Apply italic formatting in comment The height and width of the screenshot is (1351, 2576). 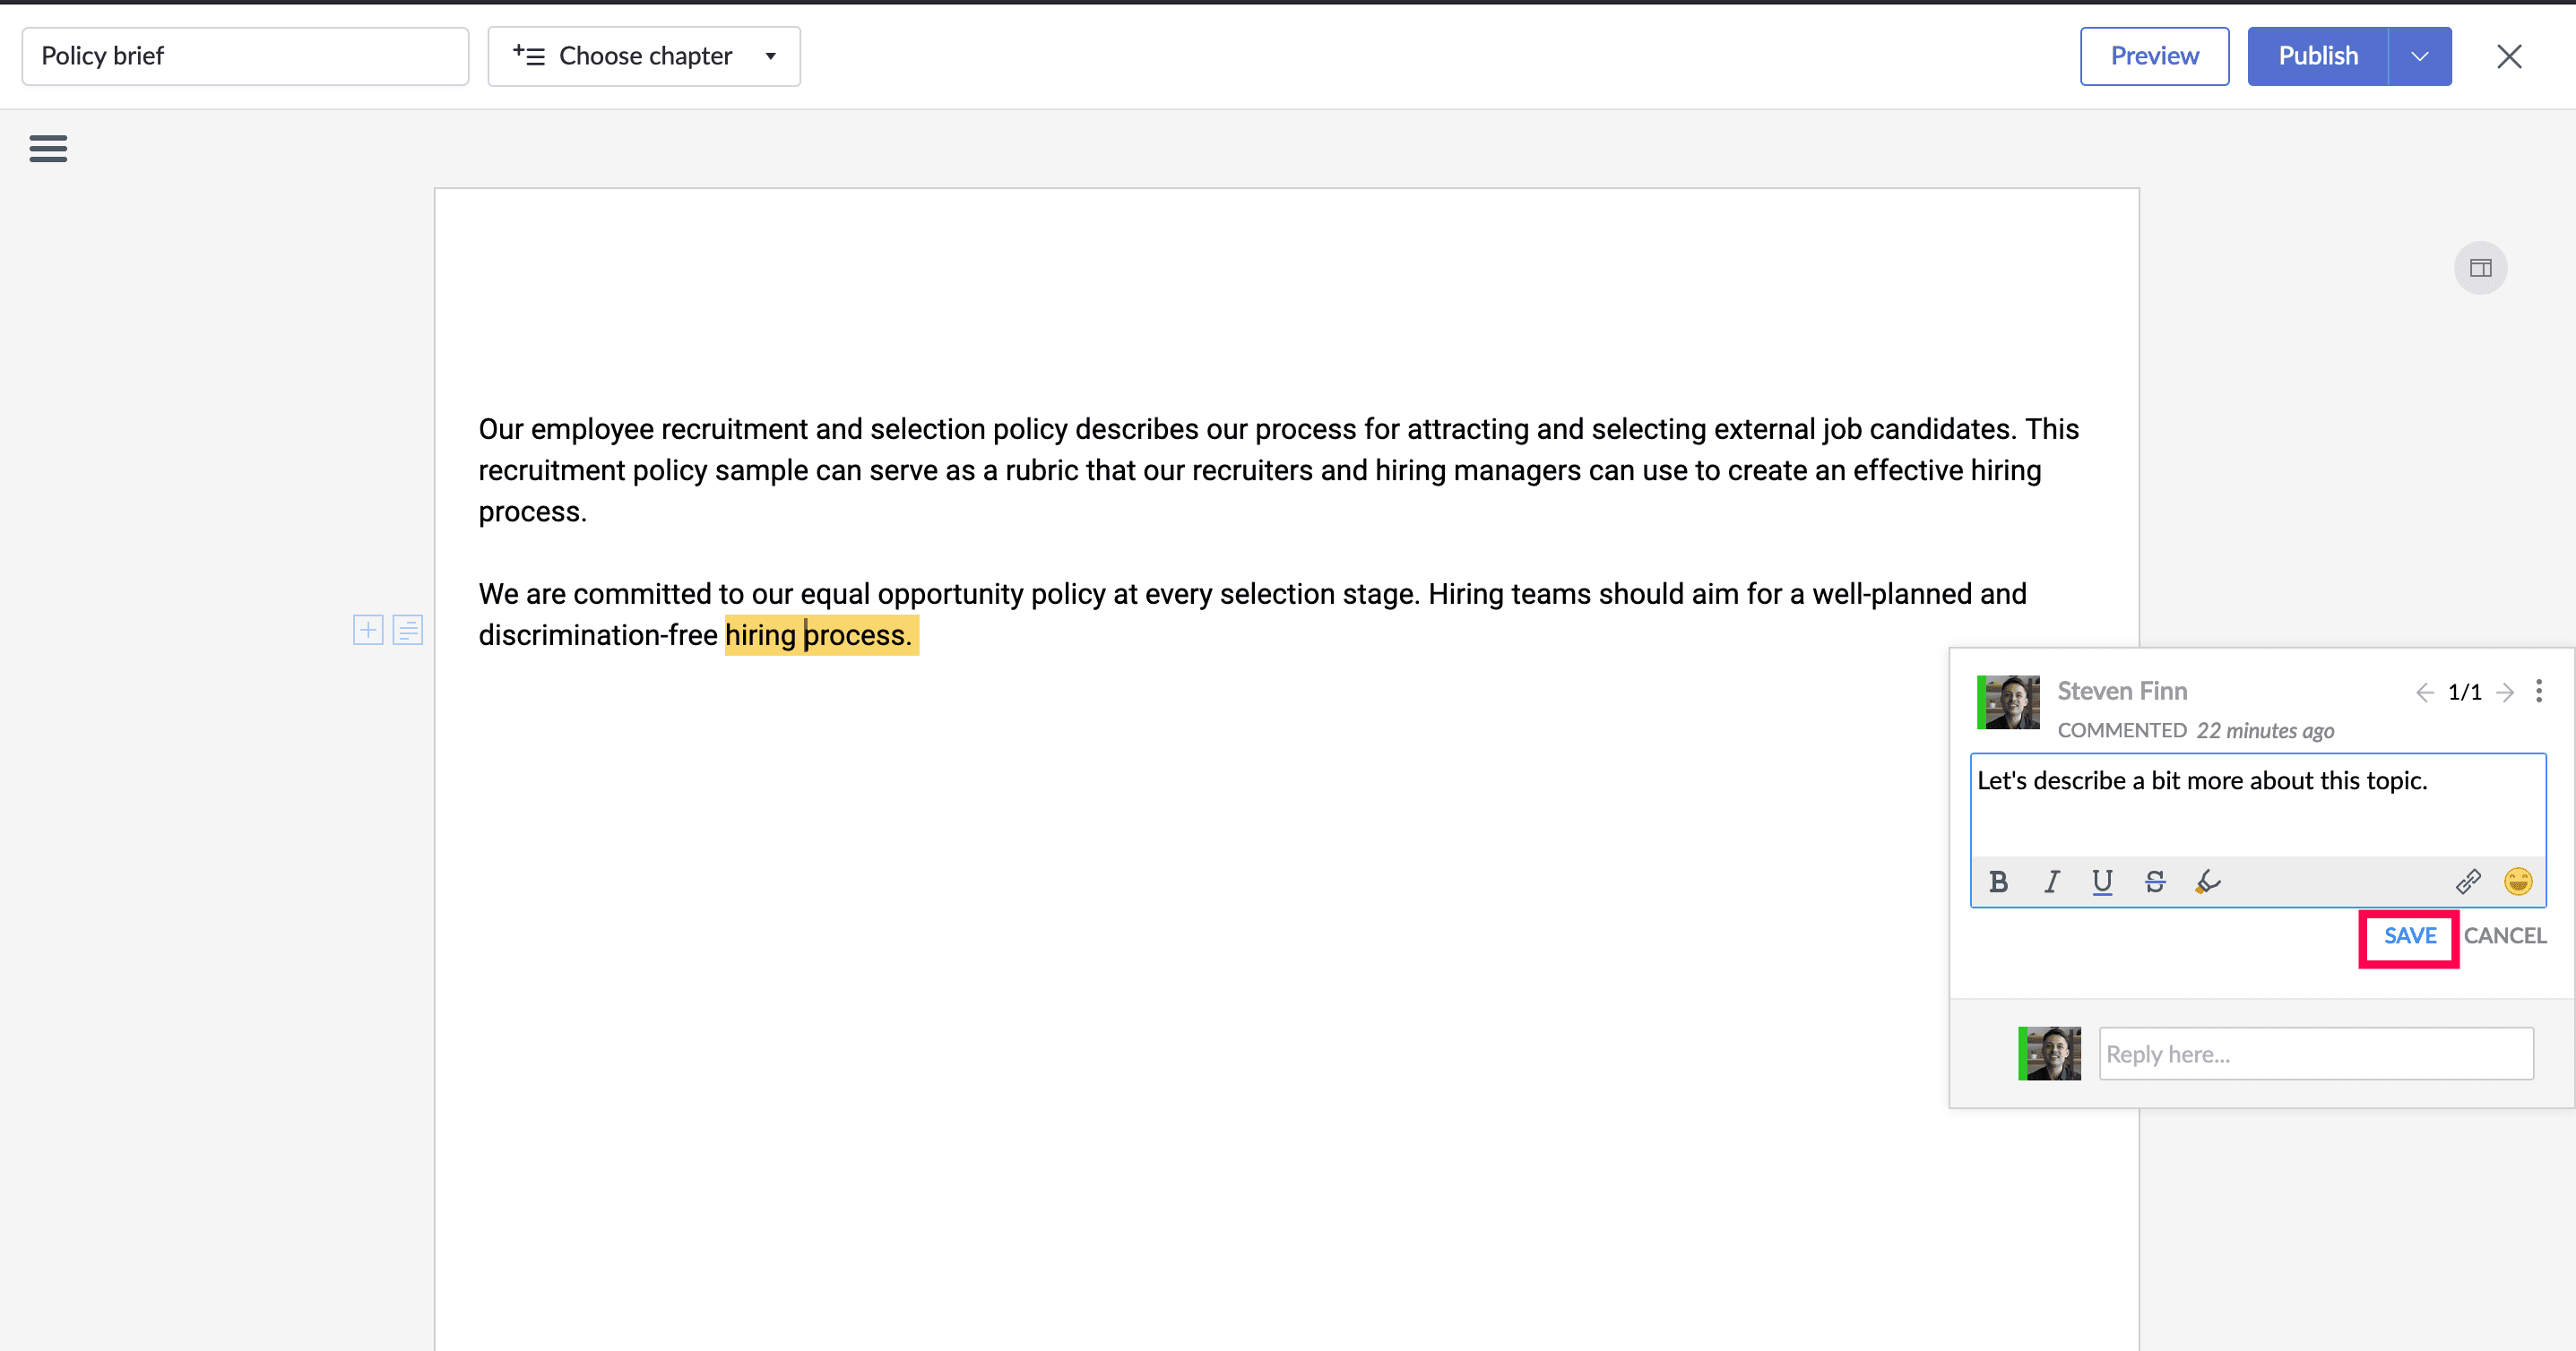2051,882
